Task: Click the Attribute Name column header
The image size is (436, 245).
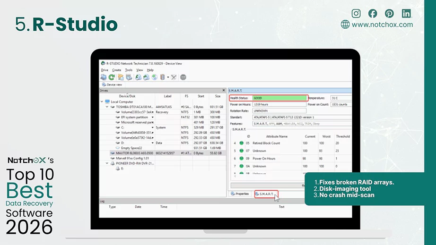Action: click(x=277, y=136)
